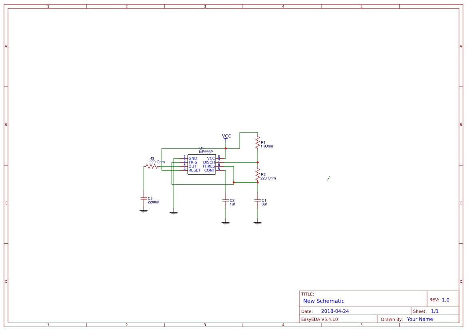This screenshot has width=467, height=331.
Task: Select the R2 resistor symbol
Action: click(x=258, y=175)
